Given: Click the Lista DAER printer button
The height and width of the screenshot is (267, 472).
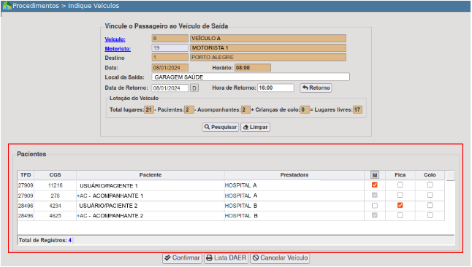Looking at the screenshot, I should 226,258.
